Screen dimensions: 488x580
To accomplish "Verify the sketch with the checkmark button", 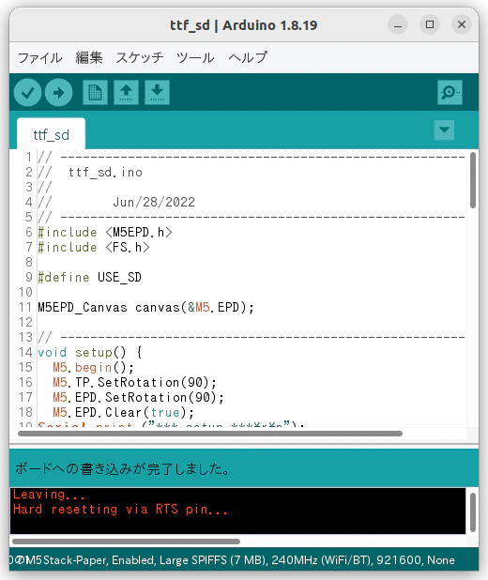I will (28, 93).
